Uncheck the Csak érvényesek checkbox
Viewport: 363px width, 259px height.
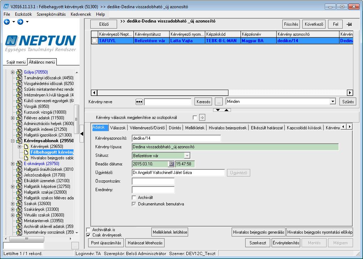(x=88, y=235)
